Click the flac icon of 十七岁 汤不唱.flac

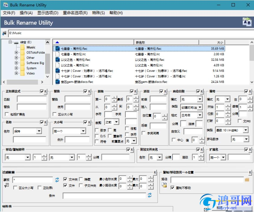(57, 70)
